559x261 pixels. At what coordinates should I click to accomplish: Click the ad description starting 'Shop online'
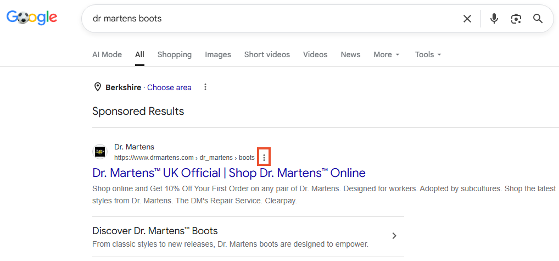(x=324, y=195)
